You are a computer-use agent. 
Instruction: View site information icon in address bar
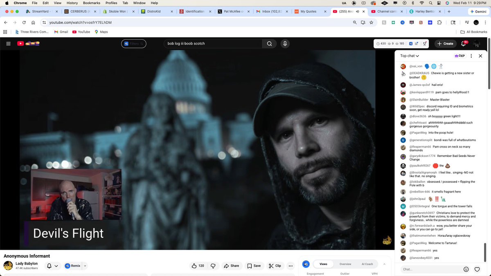pyautogui.click(x=44, y=22)
